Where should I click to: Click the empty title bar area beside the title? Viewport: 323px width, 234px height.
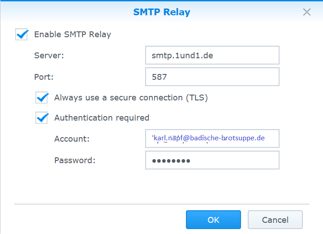click(67, 12)
